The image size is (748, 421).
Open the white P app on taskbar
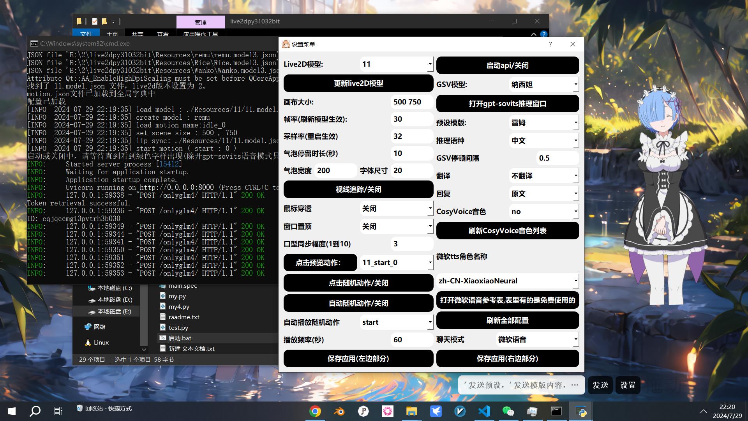click(363, 411)
